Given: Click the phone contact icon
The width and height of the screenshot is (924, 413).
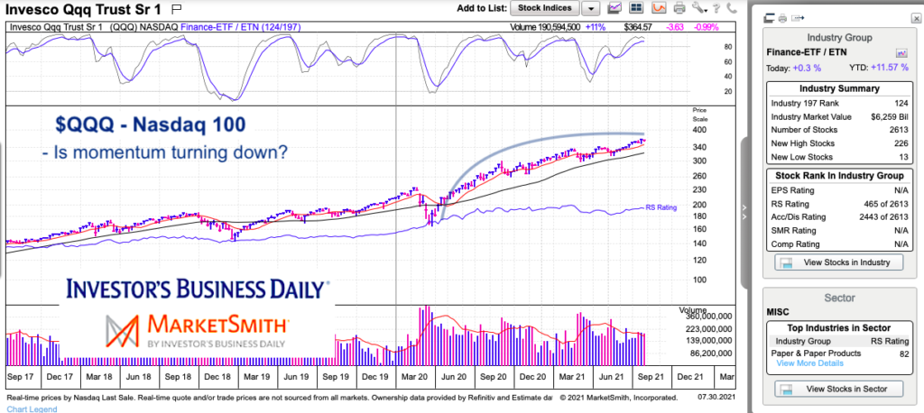Looking at the screenshot, I should click(x=732, y=8).
